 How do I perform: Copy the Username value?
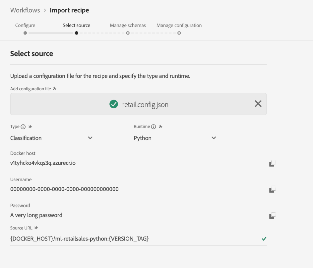coord(273,189)
